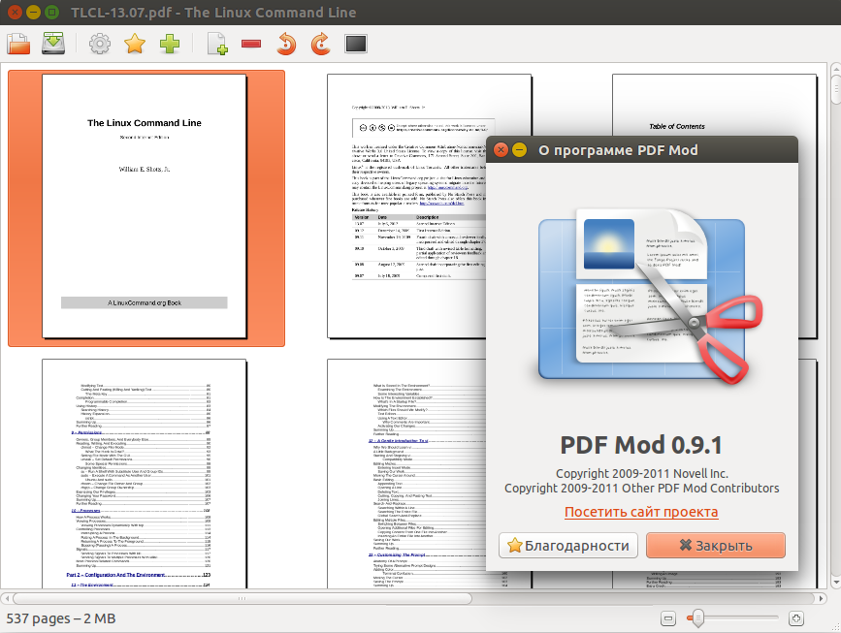The height and width of the screenshot is (633, 841).
Task: Open document properties via the gear icon
Action: pyautogui.click(x=99, y=43)
